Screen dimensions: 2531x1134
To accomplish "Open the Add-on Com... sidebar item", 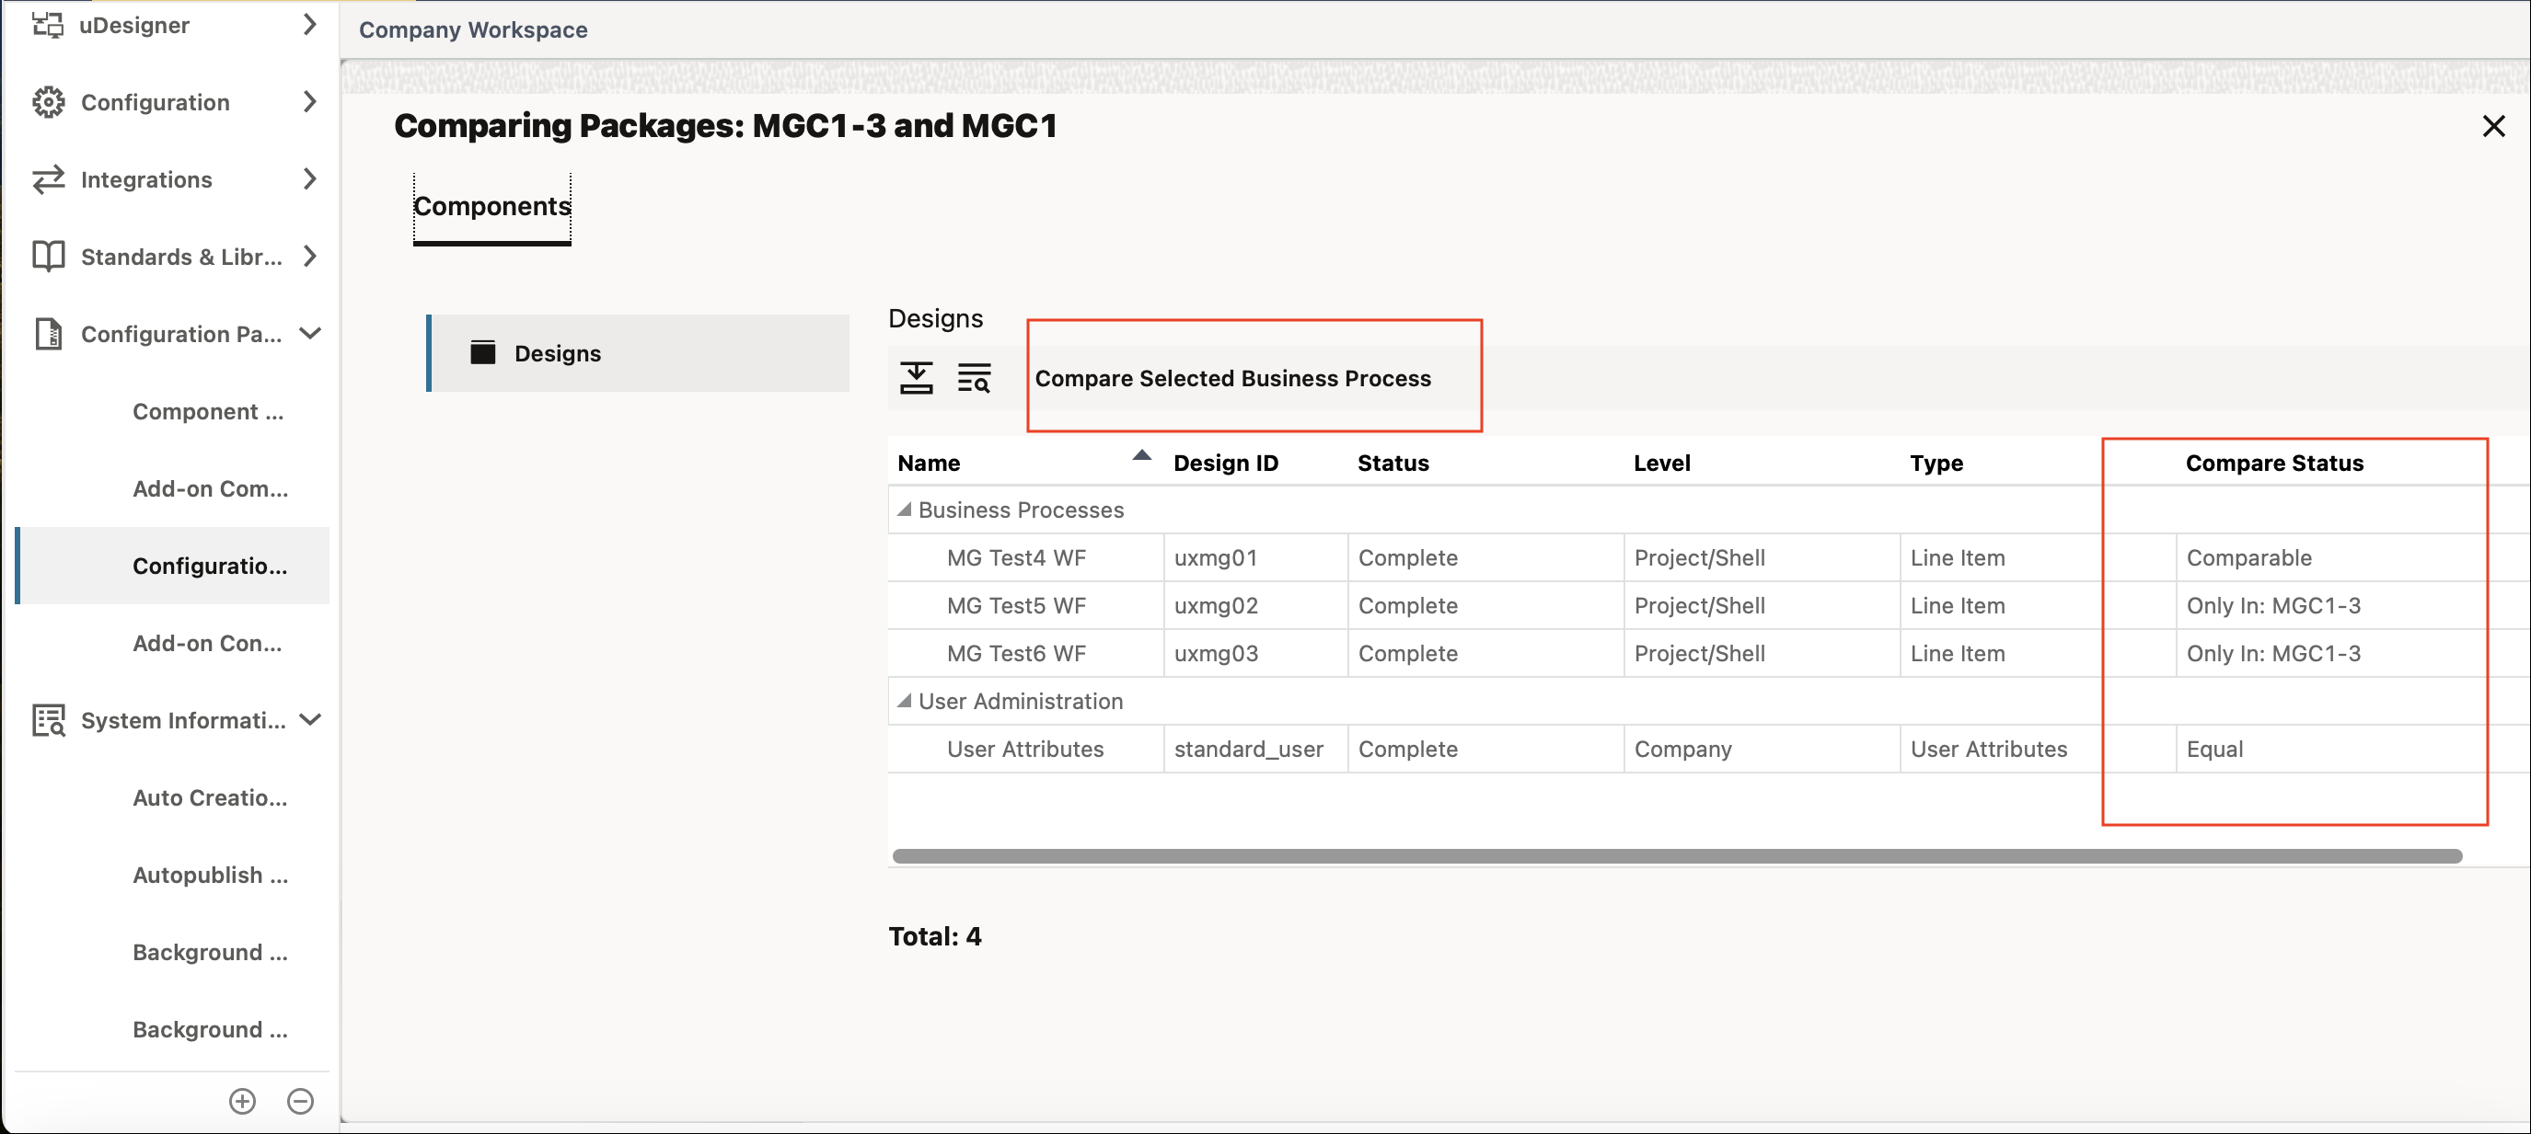I will click(x=210, y=489).
